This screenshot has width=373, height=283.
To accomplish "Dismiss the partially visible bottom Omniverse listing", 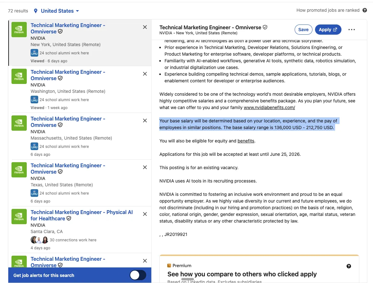I will click(x=145, y=261).
